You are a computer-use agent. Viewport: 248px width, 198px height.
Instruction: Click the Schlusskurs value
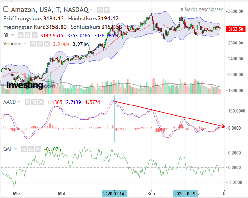coord(112,27)
